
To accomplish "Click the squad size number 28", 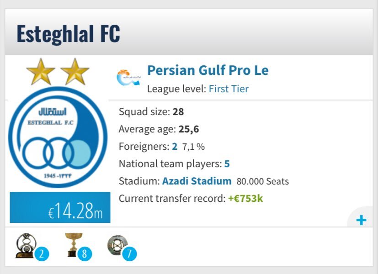I will pos(178,111).
